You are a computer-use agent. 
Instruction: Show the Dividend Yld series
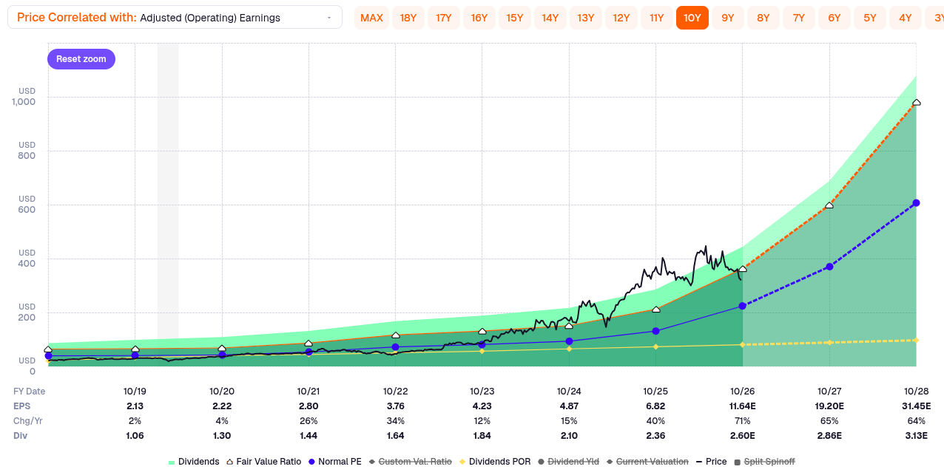click(568, 462)
